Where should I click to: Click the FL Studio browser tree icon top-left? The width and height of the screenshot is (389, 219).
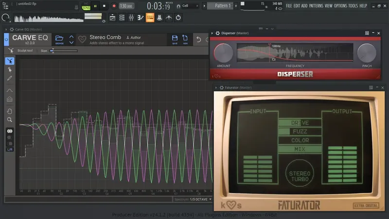5,5
